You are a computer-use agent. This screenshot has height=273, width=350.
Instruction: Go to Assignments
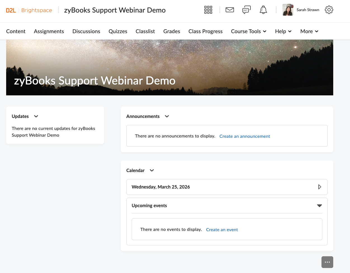click(49, 31)
